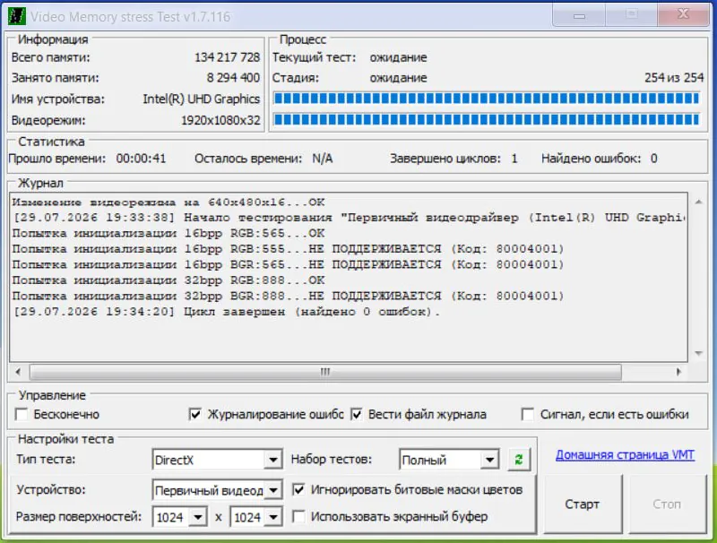Expand the Устройство dropdown
Viewport: 717px width, 543px height.
pos(273,490)
